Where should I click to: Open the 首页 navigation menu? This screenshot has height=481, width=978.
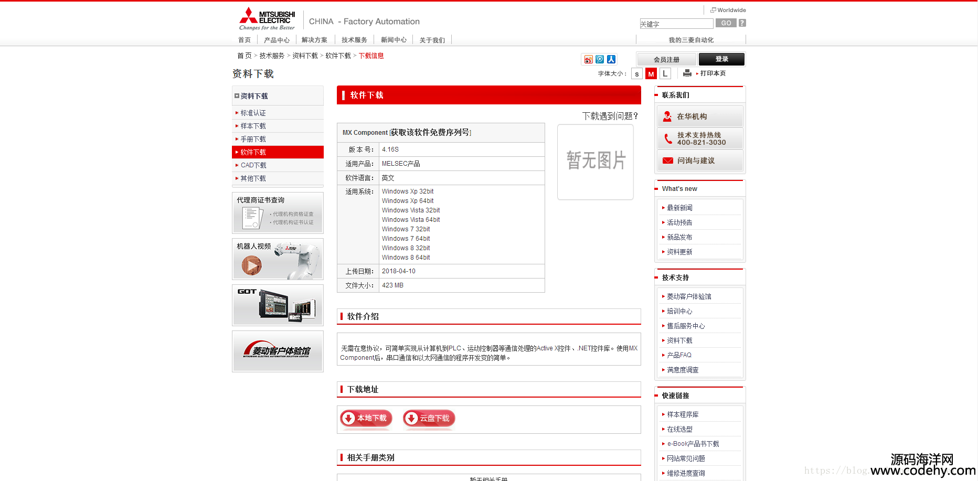[244, 40]
